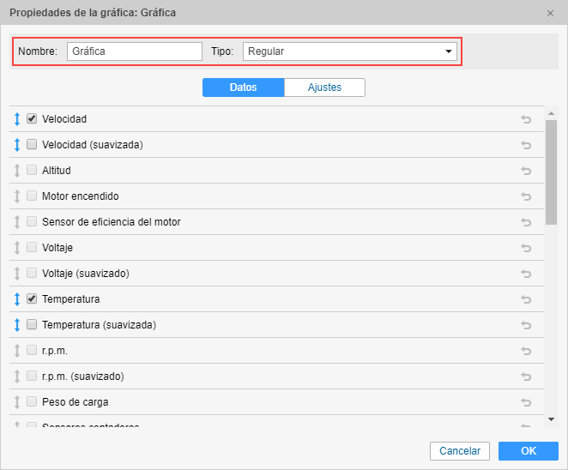Enable the Velocidad (suavizada) checkbox
The width and height of the screenshot is (568, 470).
32,144
